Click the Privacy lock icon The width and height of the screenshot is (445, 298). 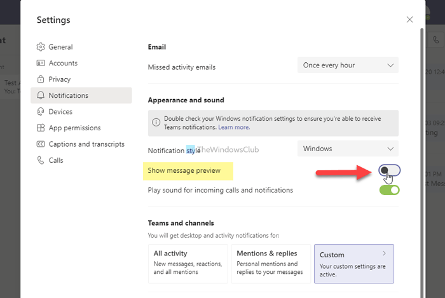(x=41, y=79)
